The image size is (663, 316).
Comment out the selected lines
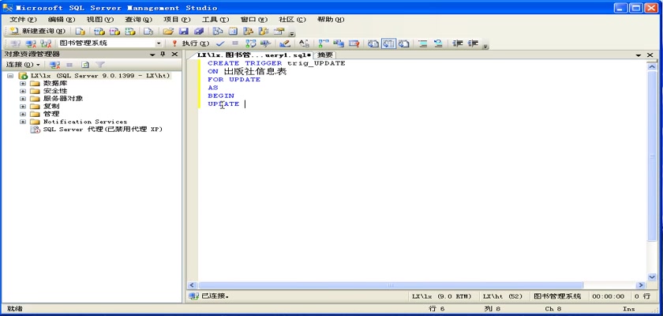click(423, 43)
